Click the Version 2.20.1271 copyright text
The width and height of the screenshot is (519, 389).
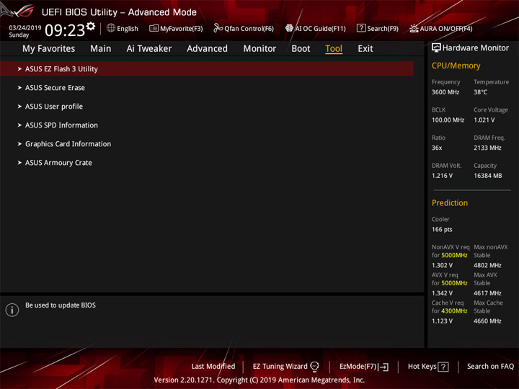coord(259,380)
